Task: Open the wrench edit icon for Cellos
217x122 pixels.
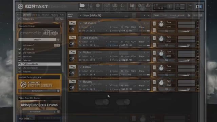Action: click(x=73, y=67)
